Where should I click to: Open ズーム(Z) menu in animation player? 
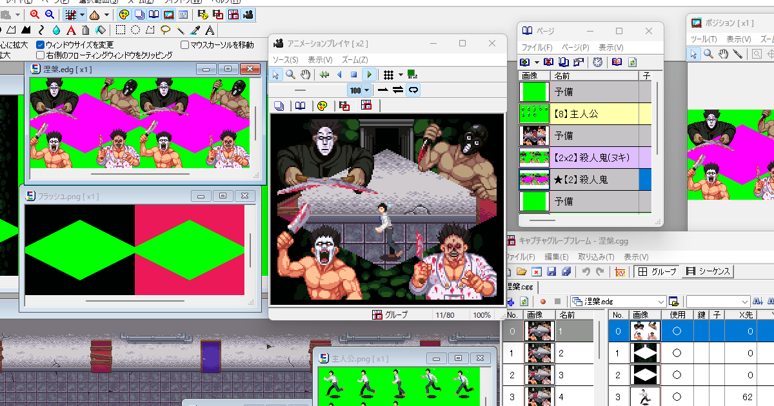pyautogui.click(x=355, y=60)
